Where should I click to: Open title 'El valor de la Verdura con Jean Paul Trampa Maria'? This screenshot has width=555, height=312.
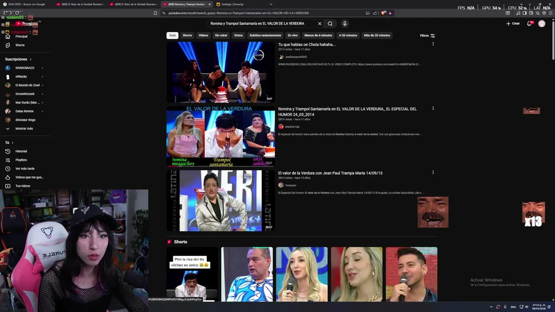point(330,173)
